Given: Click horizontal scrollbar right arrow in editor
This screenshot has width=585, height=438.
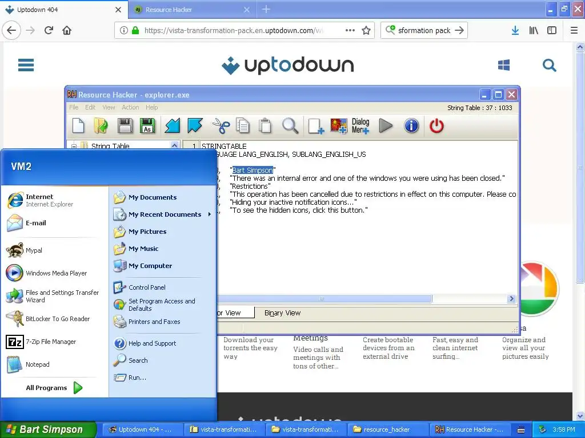Looking at the screenshot, I should pyautogui.click(x=511, y=298).
